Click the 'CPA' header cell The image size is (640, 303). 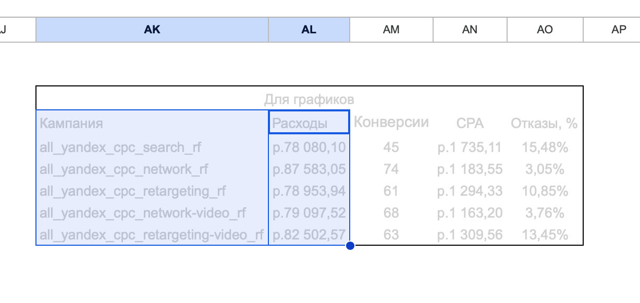click(470, 122)
